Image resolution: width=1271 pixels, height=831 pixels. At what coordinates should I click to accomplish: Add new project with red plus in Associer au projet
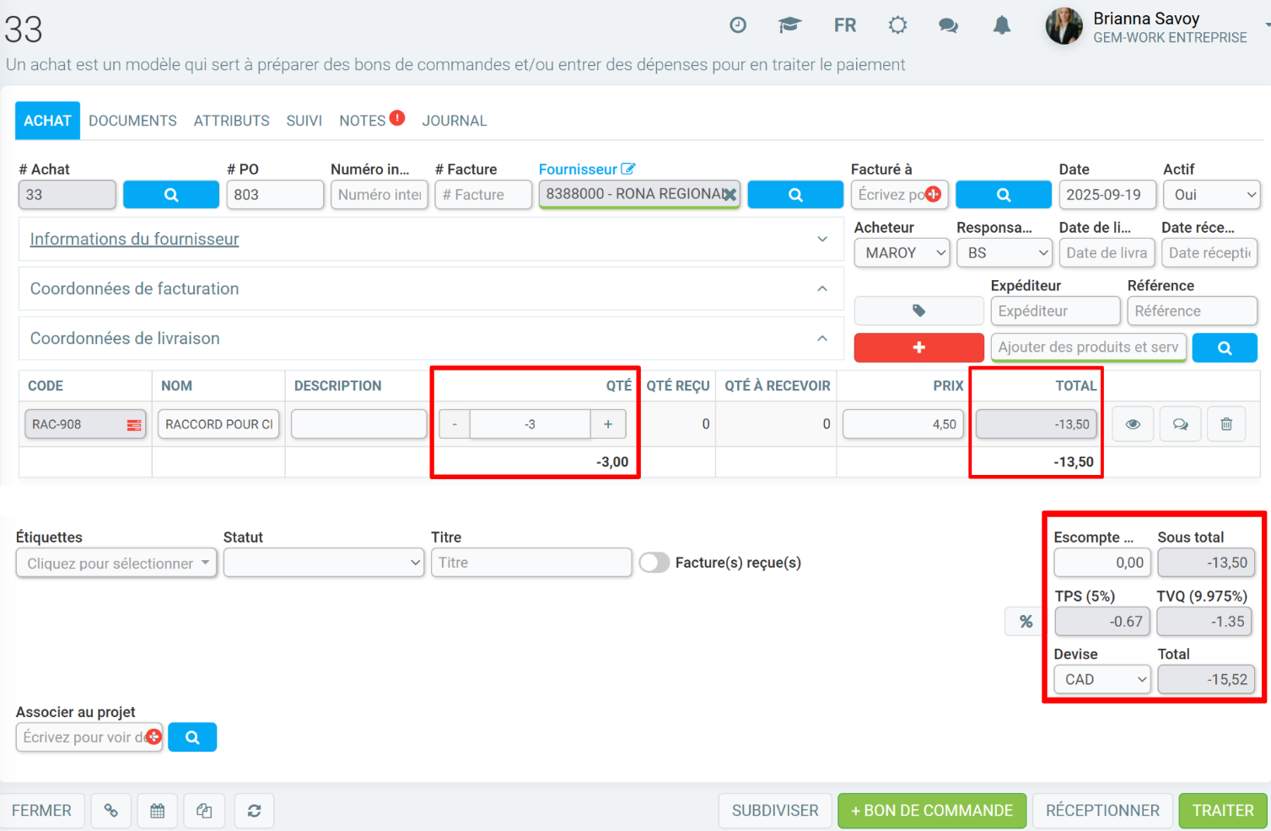[x=153, y=737]
